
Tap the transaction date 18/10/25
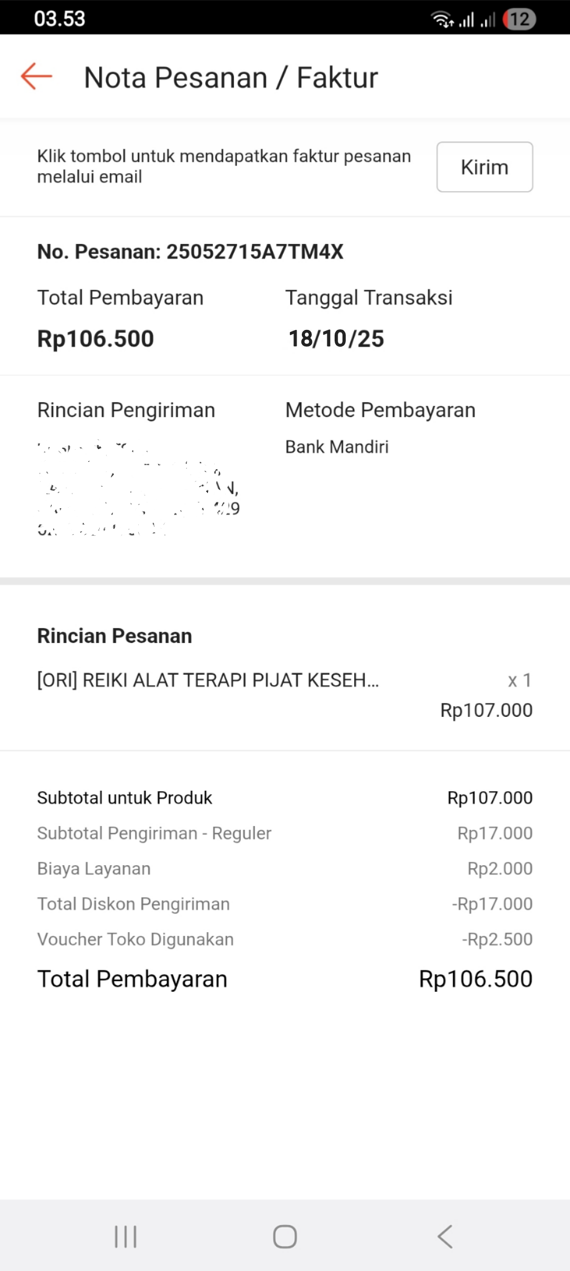click(336, 339)
